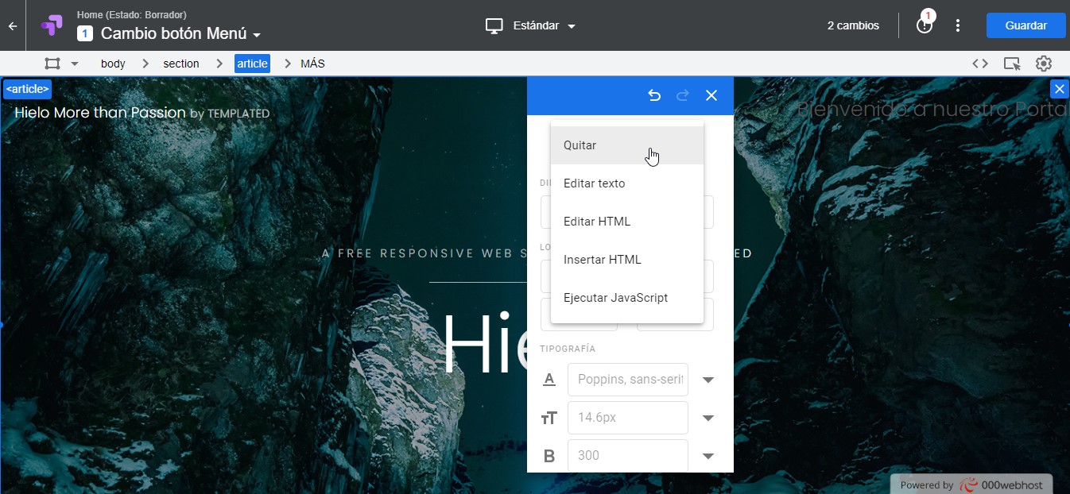
Task: Click the 2 cambios link
Action: coord(853,25)
